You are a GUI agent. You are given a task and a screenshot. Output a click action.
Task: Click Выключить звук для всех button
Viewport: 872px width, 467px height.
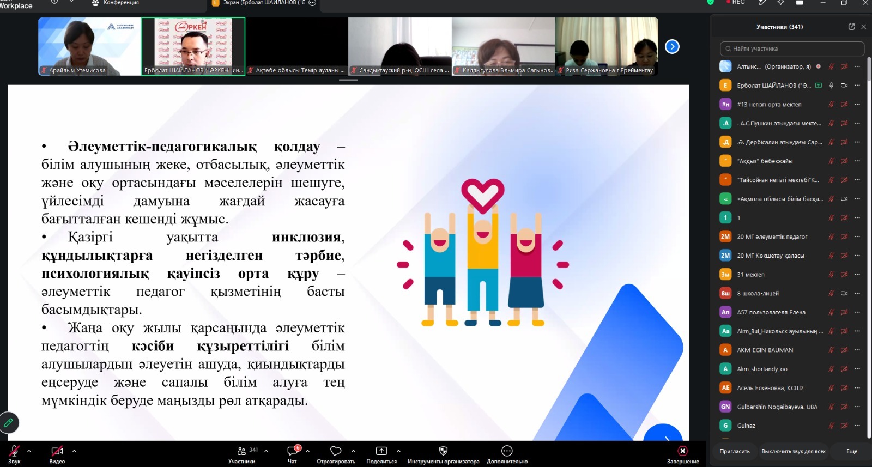[x=793, y=451]
